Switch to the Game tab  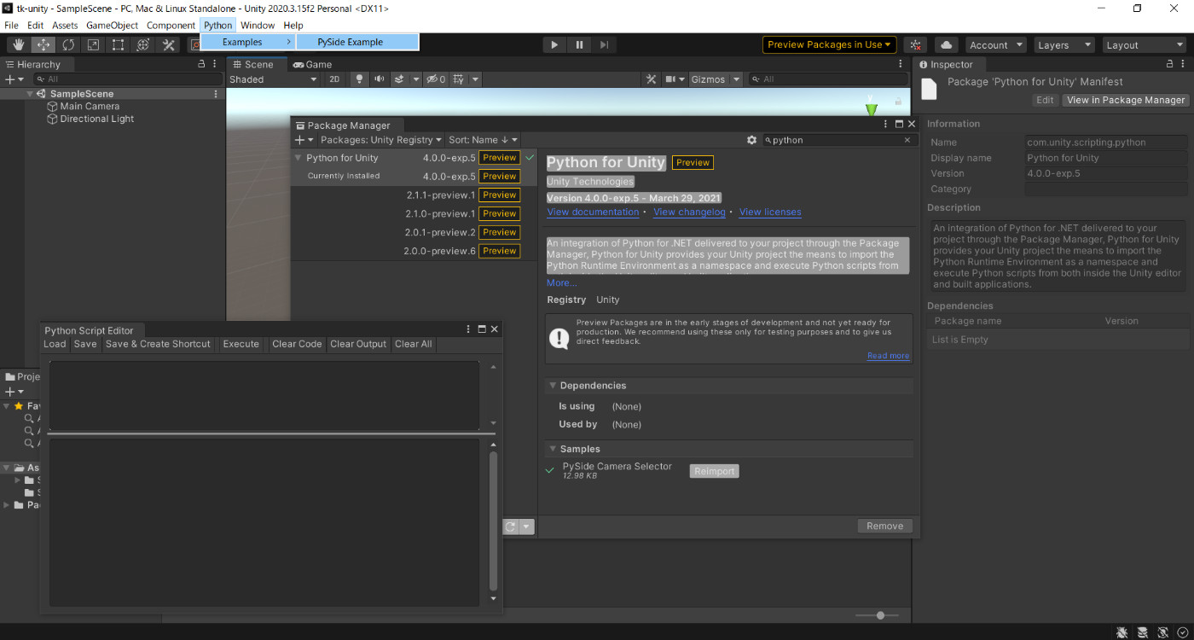pos(312,64)
